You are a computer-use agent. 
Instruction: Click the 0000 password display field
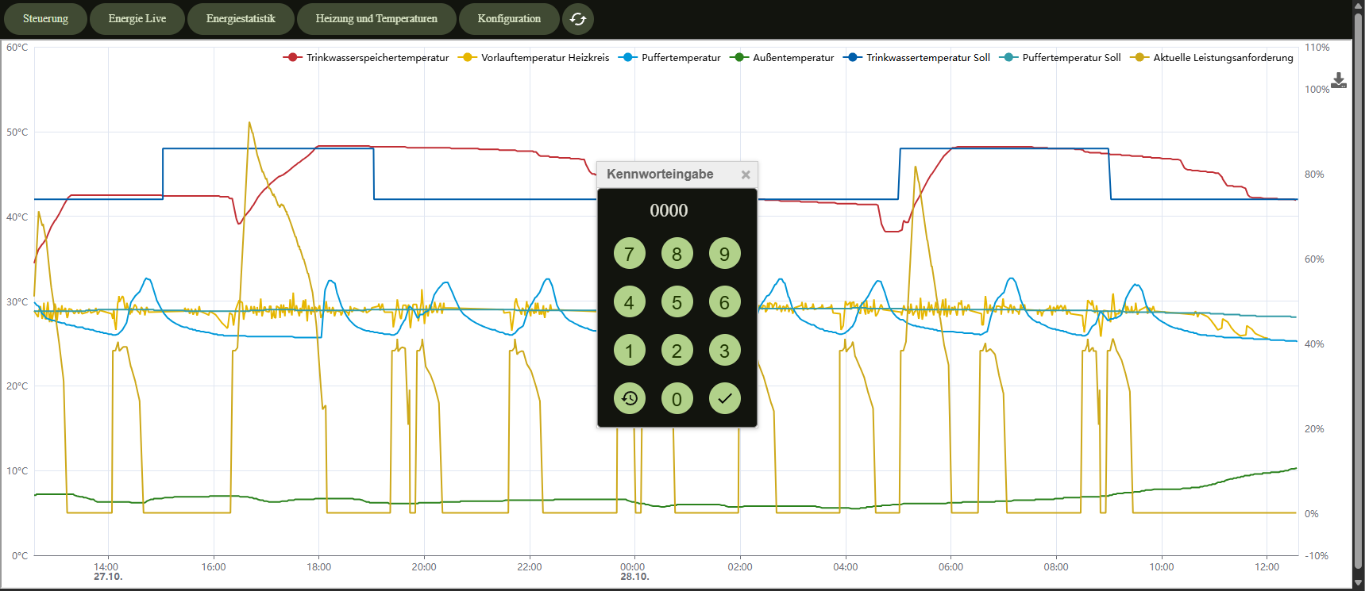coord(669,210)
